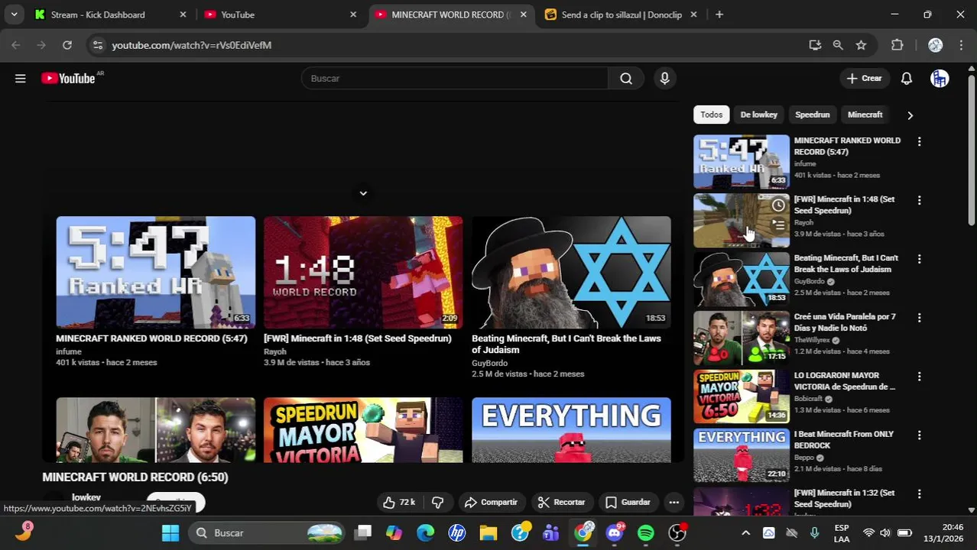Open options for MINECRAFT RANKED WORLD RECORD sidebar video
Image resolution: width=977 pixels, height=550 pixels.
pos(919,141)
